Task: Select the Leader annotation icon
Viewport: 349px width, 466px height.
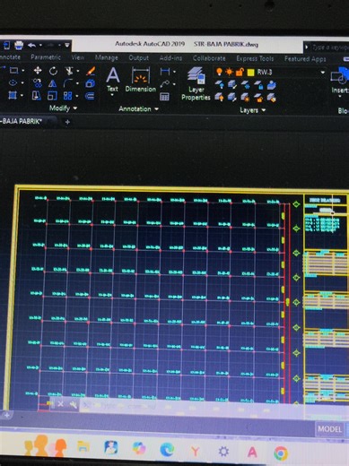Action: pos(164,84)
